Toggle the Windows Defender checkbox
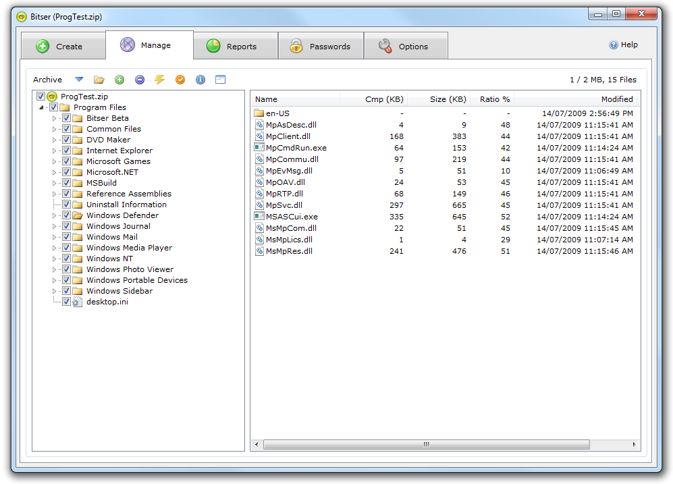Image resolution: width=673 pixels, height=484 pixels. 67,215
